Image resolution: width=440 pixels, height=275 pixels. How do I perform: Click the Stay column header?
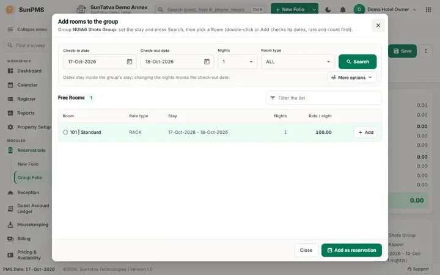tap(172, 116)
